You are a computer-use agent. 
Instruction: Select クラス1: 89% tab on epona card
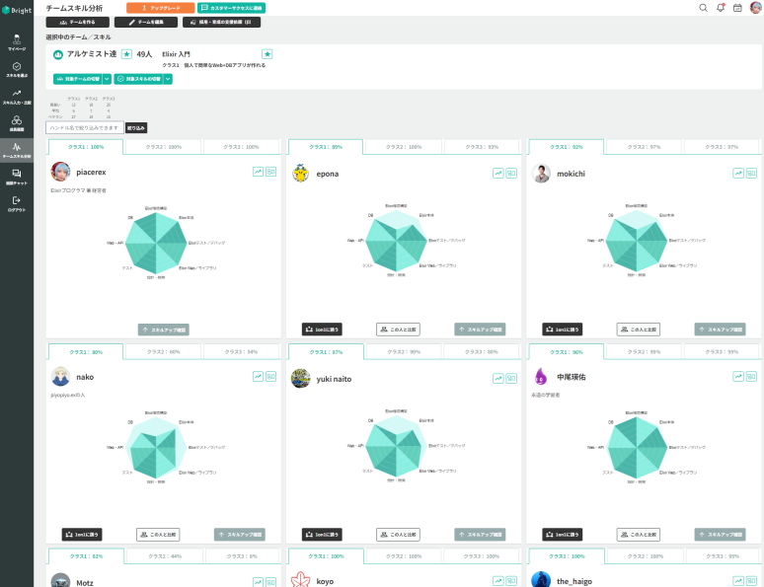(x=326, y=147)
